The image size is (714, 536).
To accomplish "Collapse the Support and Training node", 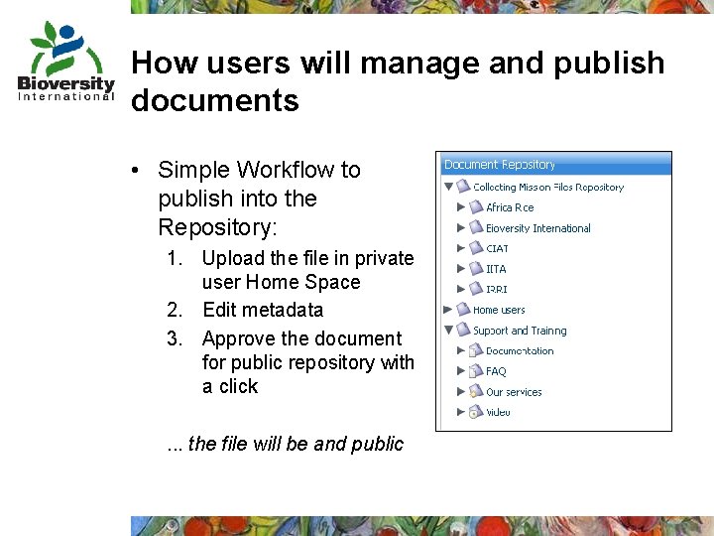I will [x=448, y=330].
